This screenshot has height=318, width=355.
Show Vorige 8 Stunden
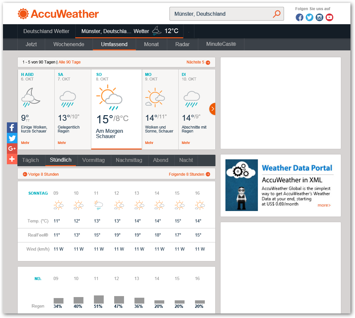[x=41, y=174]
